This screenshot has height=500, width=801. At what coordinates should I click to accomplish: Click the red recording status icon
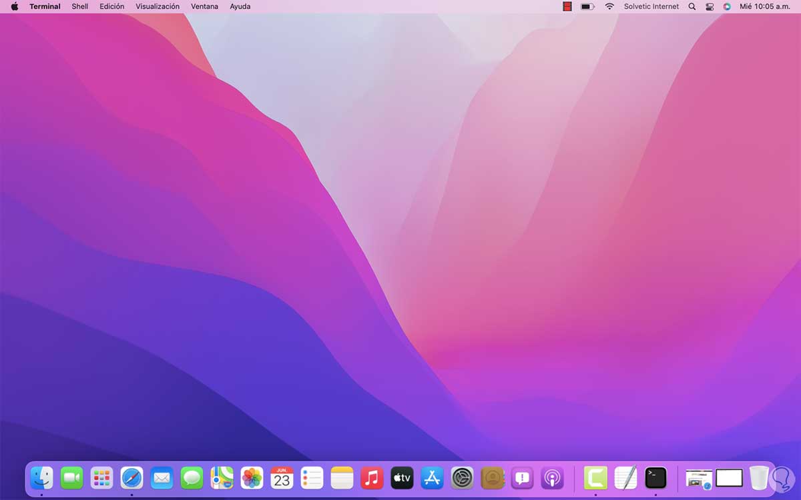point(567,6)
